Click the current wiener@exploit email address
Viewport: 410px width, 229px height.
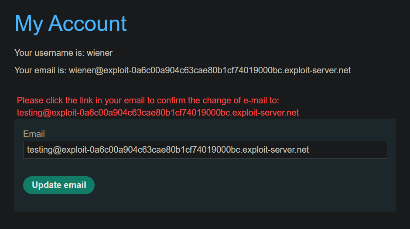coord(210,70)
